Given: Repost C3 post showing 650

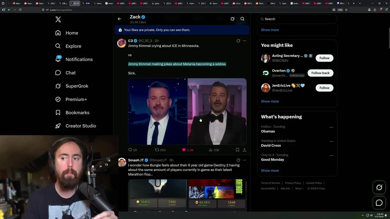Looking at the screenshot, I should click(x=160, y=150).
